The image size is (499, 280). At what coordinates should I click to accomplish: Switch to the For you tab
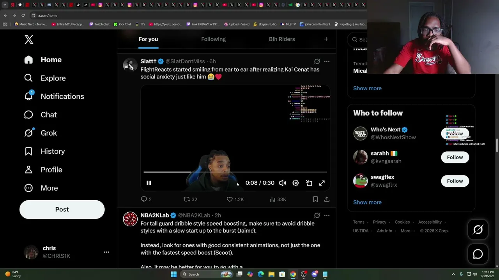(148, 39)
